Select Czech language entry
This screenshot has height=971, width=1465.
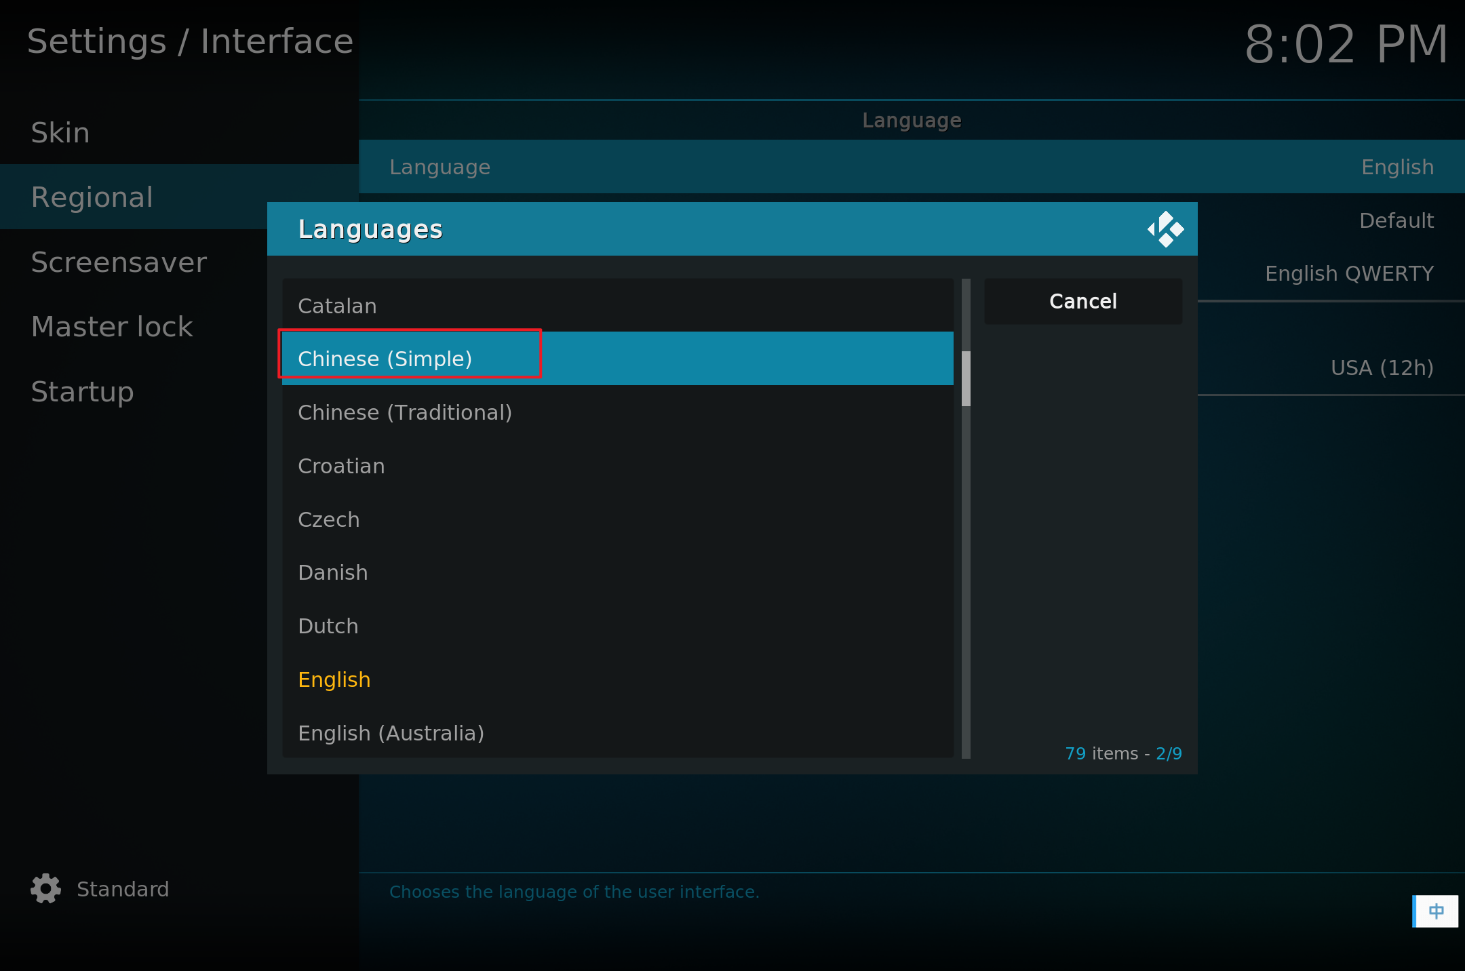tap(617, 519)
